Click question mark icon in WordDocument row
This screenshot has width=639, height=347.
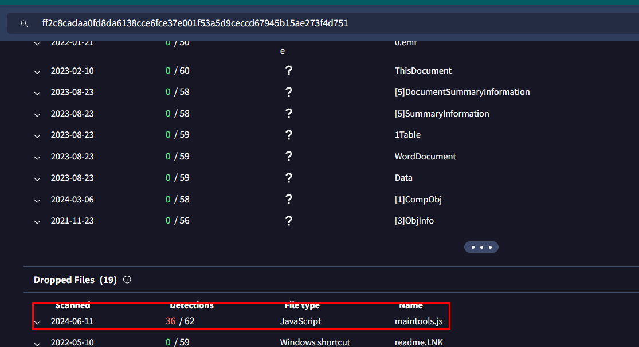point(289,157)
